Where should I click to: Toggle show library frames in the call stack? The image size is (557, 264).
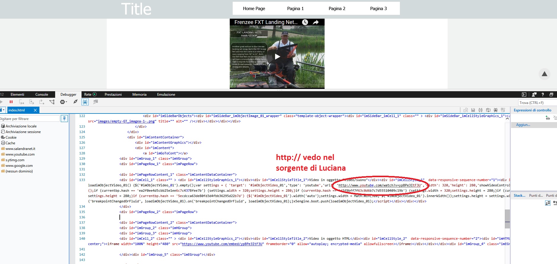(x=548, y=203)
